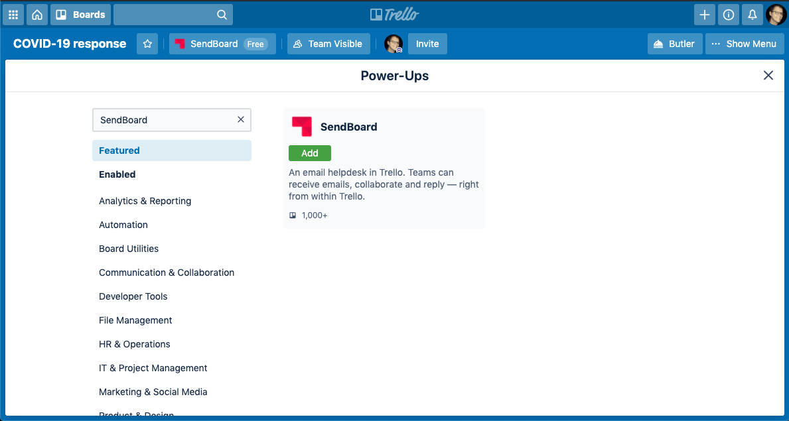The height and width of the screenshot is (421, 789).
Task: Click the Invite button
Action: pyautogui.click(x=428, y=44)
